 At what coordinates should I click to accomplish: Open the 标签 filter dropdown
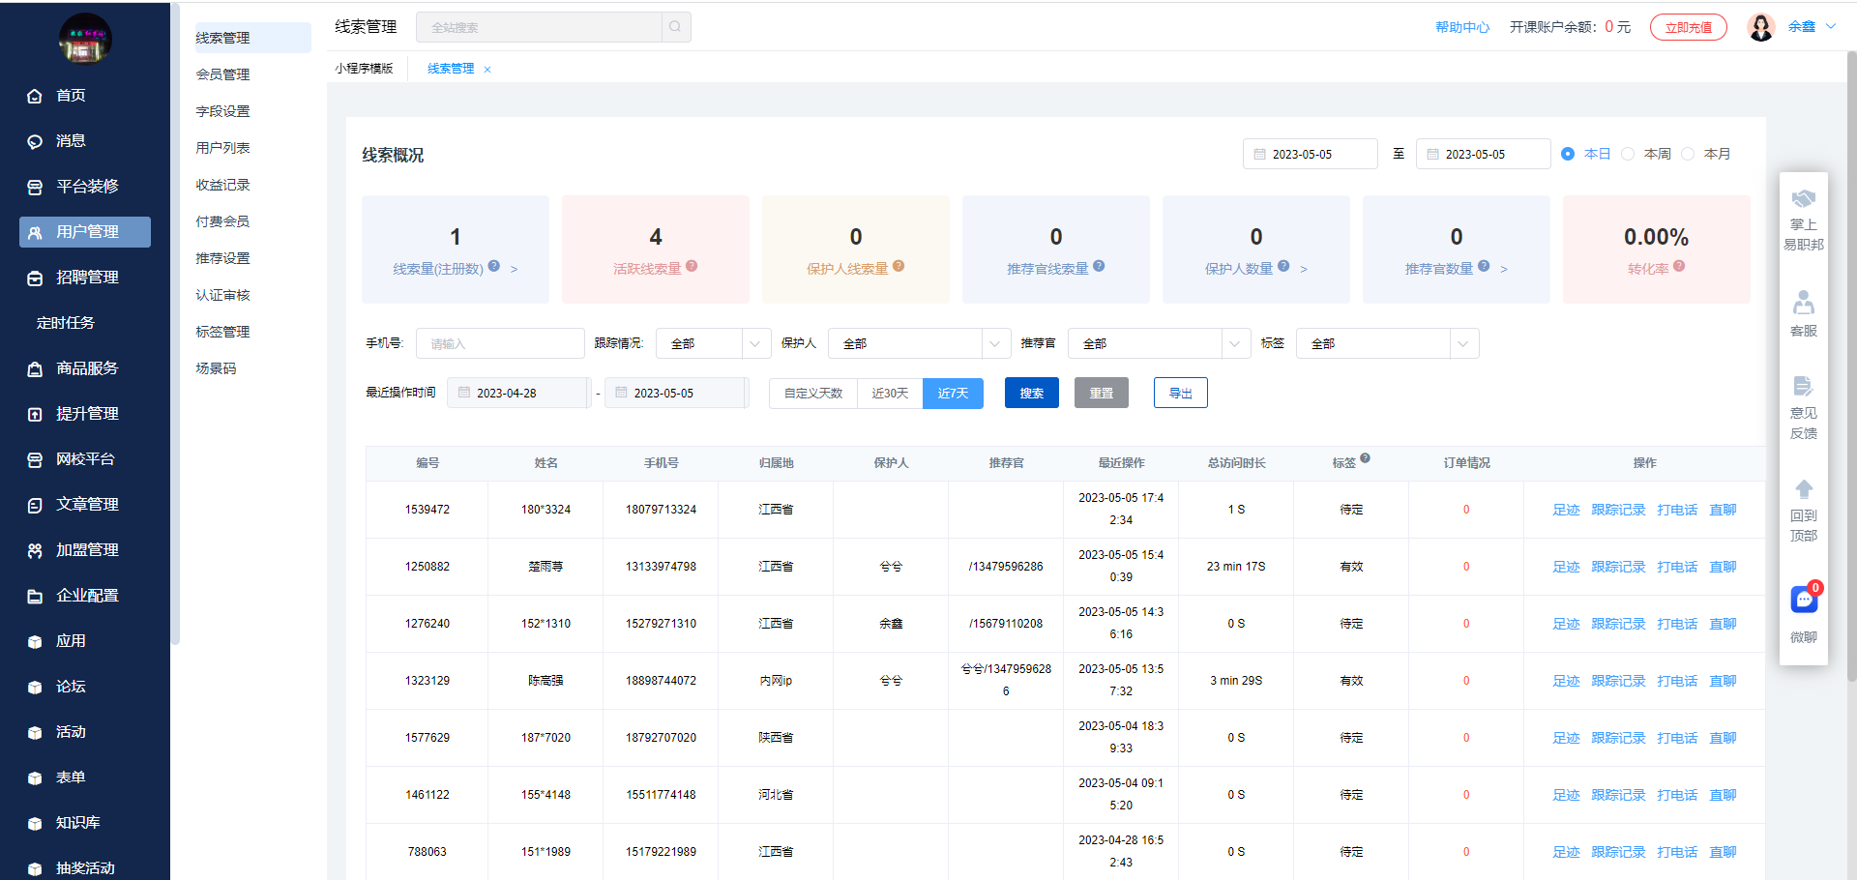click(x=1387, y=343)
